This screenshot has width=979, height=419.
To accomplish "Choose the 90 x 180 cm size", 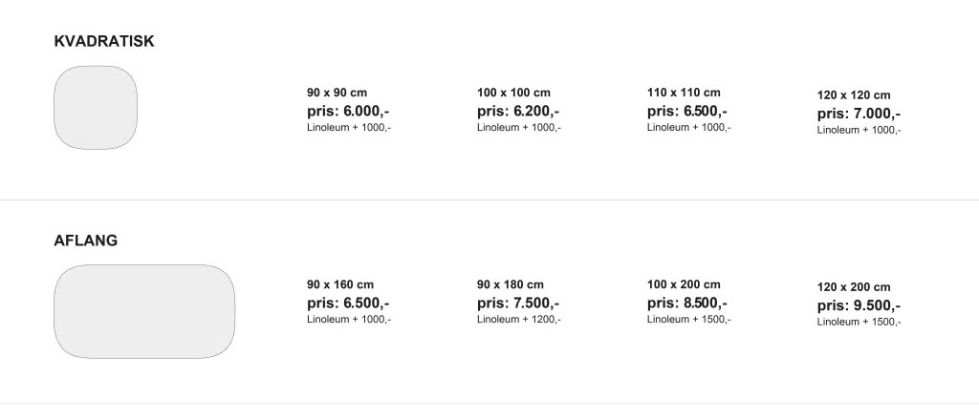I will [511, 285].
